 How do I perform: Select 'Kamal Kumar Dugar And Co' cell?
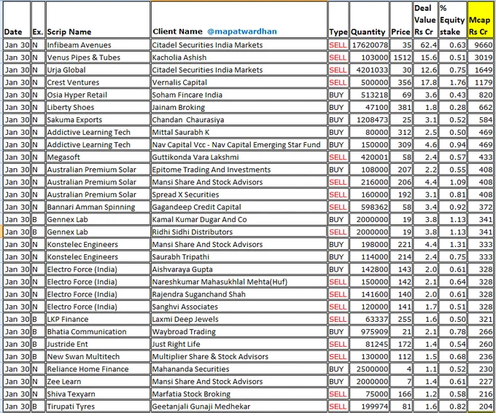(x=239, y=220)
